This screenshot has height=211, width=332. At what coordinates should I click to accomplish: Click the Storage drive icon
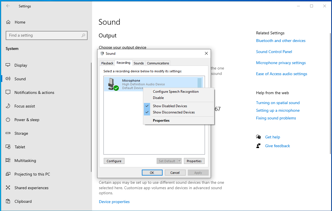click(x=8, y=133)
